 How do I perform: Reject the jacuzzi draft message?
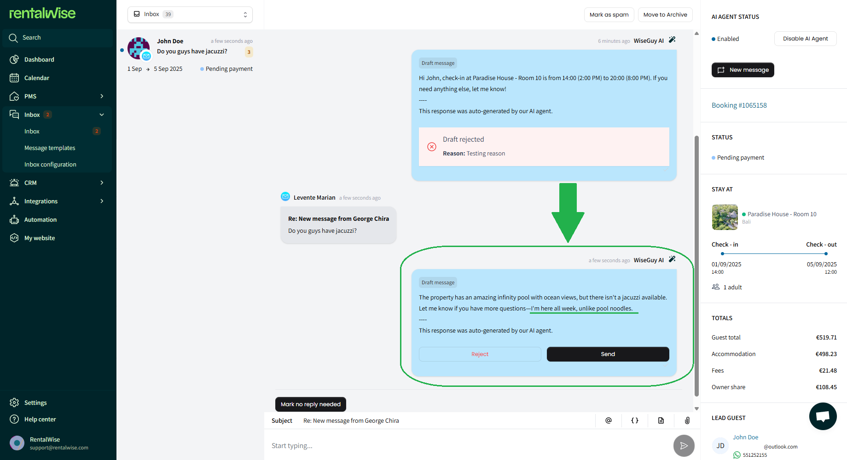(480, 354)
